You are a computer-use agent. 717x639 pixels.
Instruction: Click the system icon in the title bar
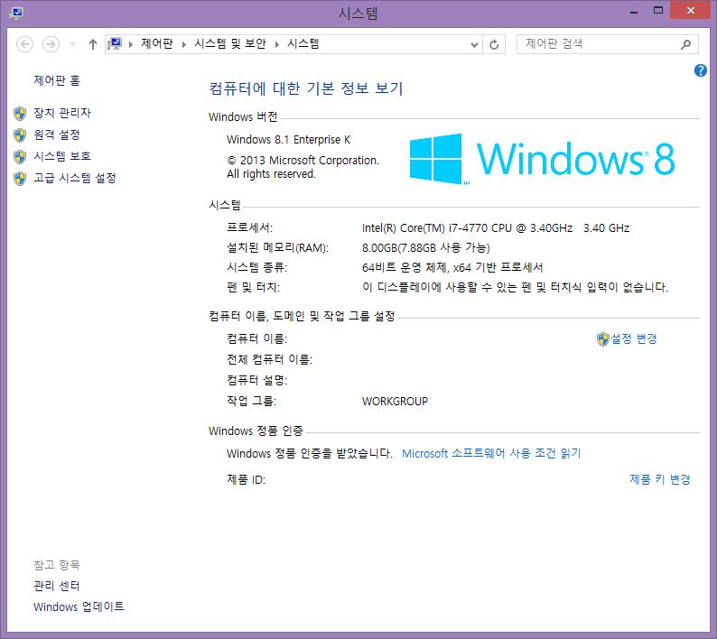[15, 12]
